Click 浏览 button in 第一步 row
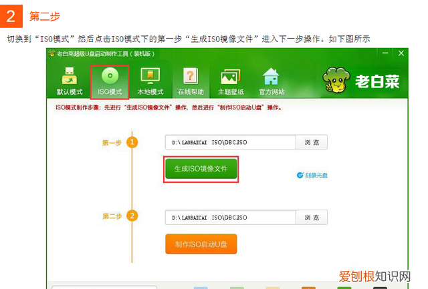Viewport: 428px width, 289px height. click(x=312, y=142)
